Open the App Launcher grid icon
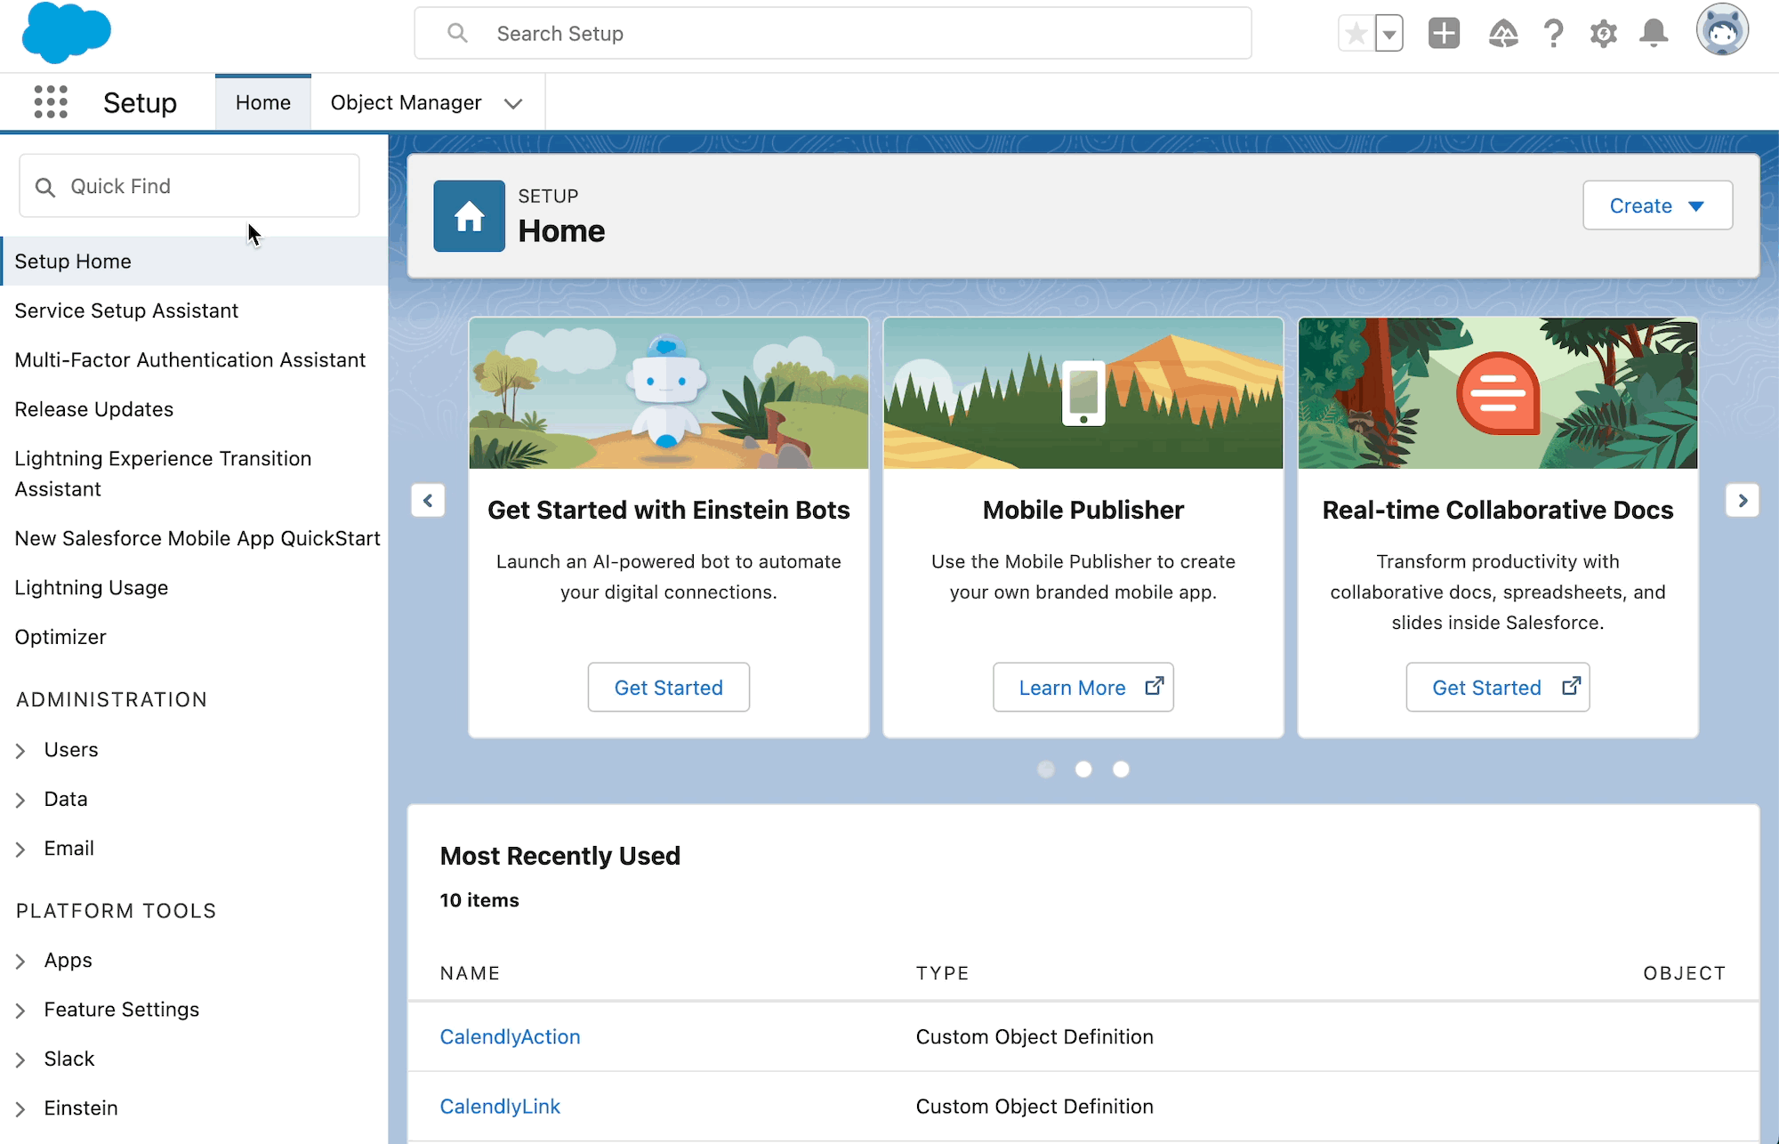 pyautogui.click(x=51, y=102)
